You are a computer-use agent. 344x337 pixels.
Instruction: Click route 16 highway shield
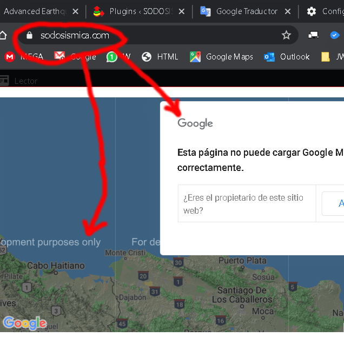(220, 321)
